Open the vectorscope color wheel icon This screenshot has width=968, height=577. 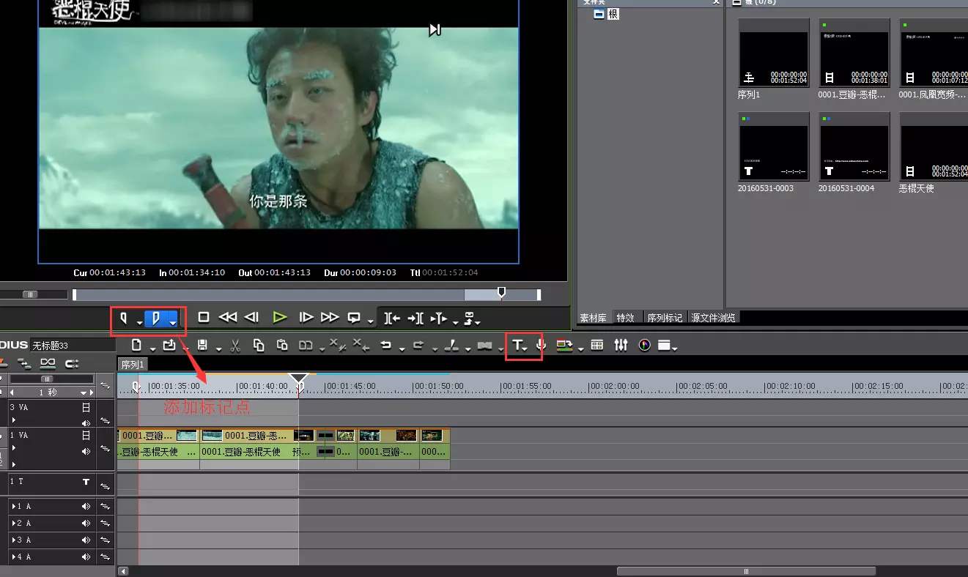pyautogui.click(x=644, y=345)
